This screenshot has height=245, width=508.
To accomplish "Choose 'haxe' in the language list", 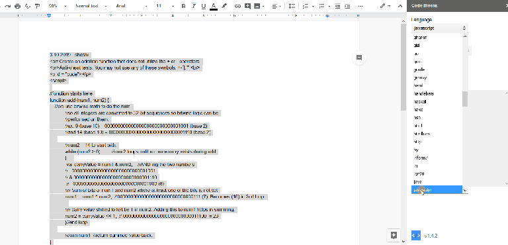I will pyautogui.click(x=437, y=110).
